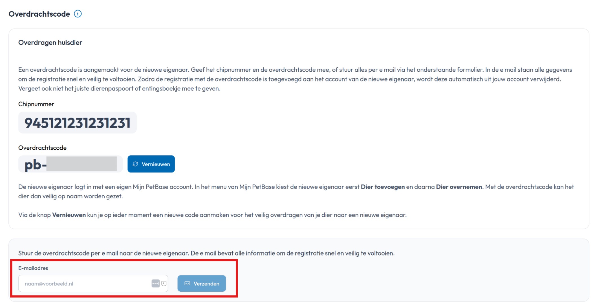The image size is (595, 308).
Task: Click the refresh arrows icon on Vernieuwen
Action: tap(135, 164)
